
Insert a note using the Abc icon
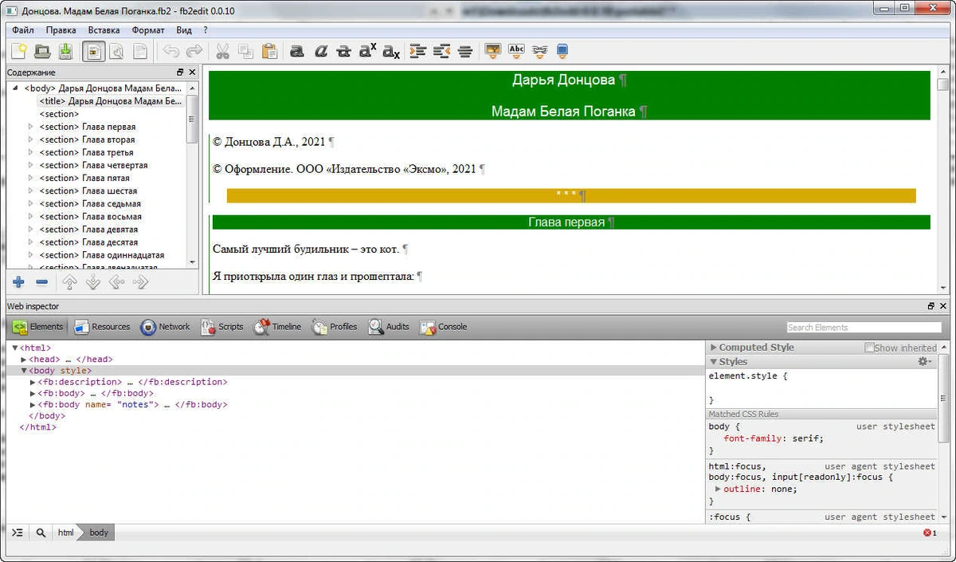coord(516,51)
